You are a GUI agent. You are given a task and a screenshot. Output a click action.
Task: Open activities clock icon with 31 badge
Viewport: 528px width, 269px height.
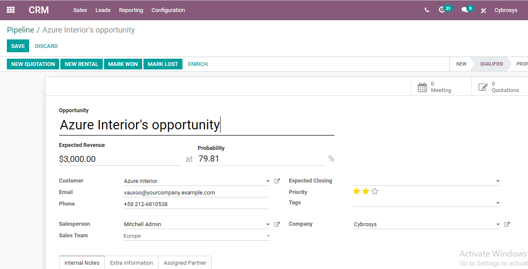pyautogui.click(x=442, y=10)
